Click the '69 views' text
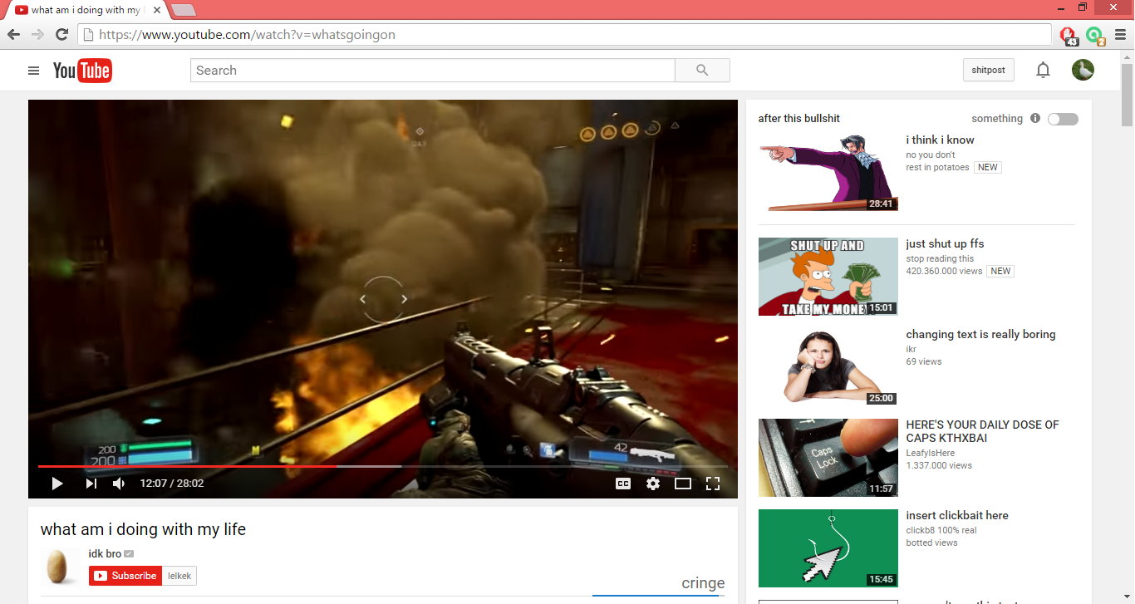The width and height of the screenshot is (1135, 604). click(924, 361)
